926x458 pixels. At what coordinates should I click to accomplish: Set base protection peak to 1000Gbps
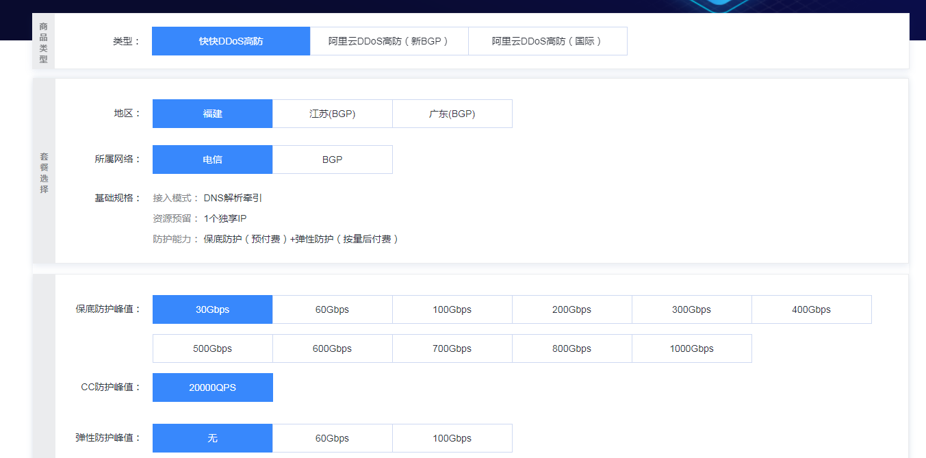[x=692, y=348]
